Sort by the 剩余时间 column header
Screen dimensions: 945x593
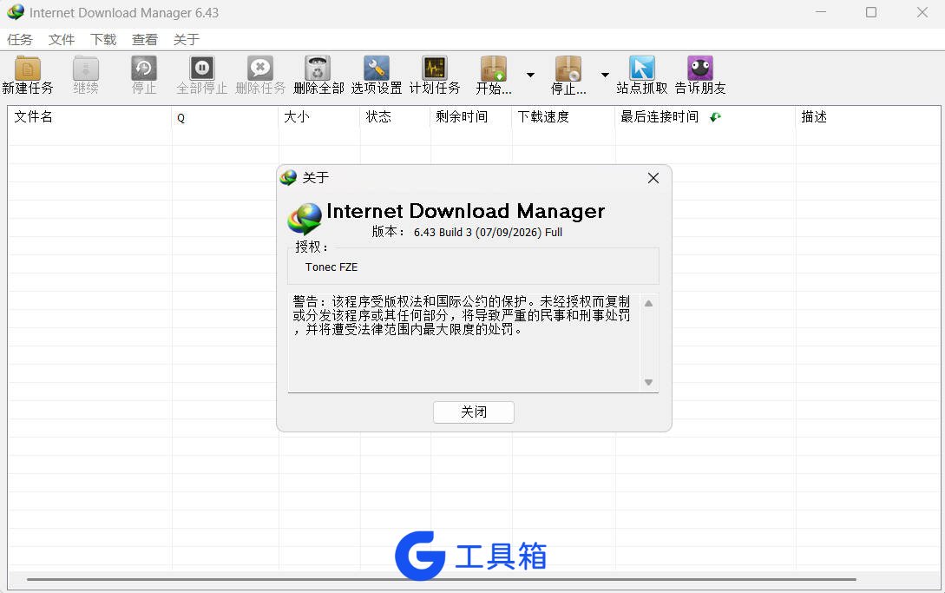(x=471, y=117)
